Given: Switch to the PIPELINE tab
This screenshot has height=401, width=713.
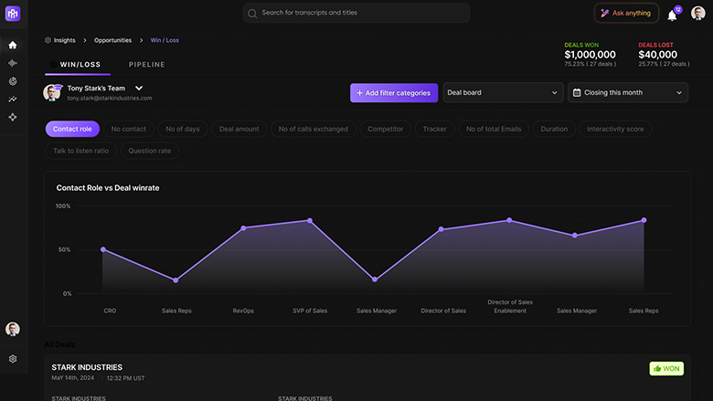Looking at the screenshot, I should [147, 65].
